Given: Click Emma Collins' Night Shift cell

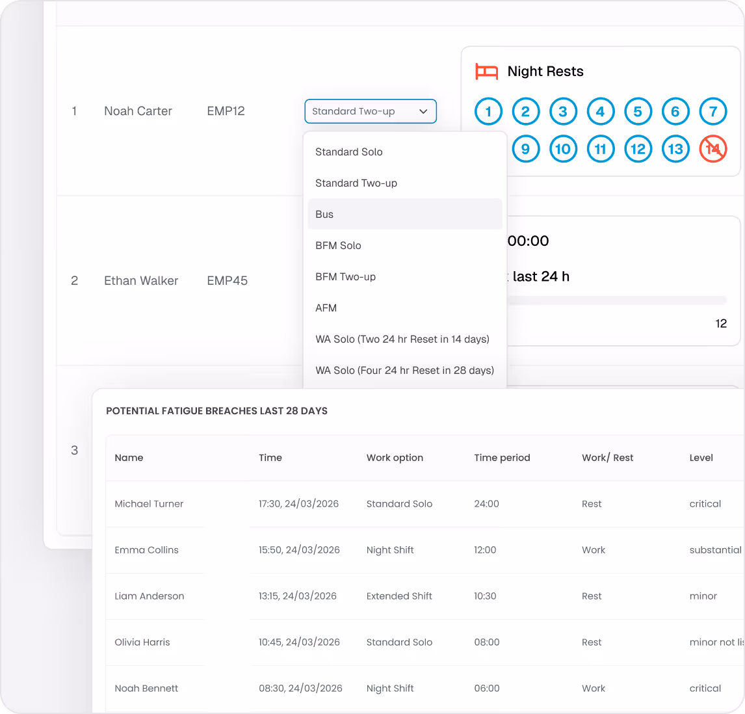Looking at the screenshot, I should (390, 550).
